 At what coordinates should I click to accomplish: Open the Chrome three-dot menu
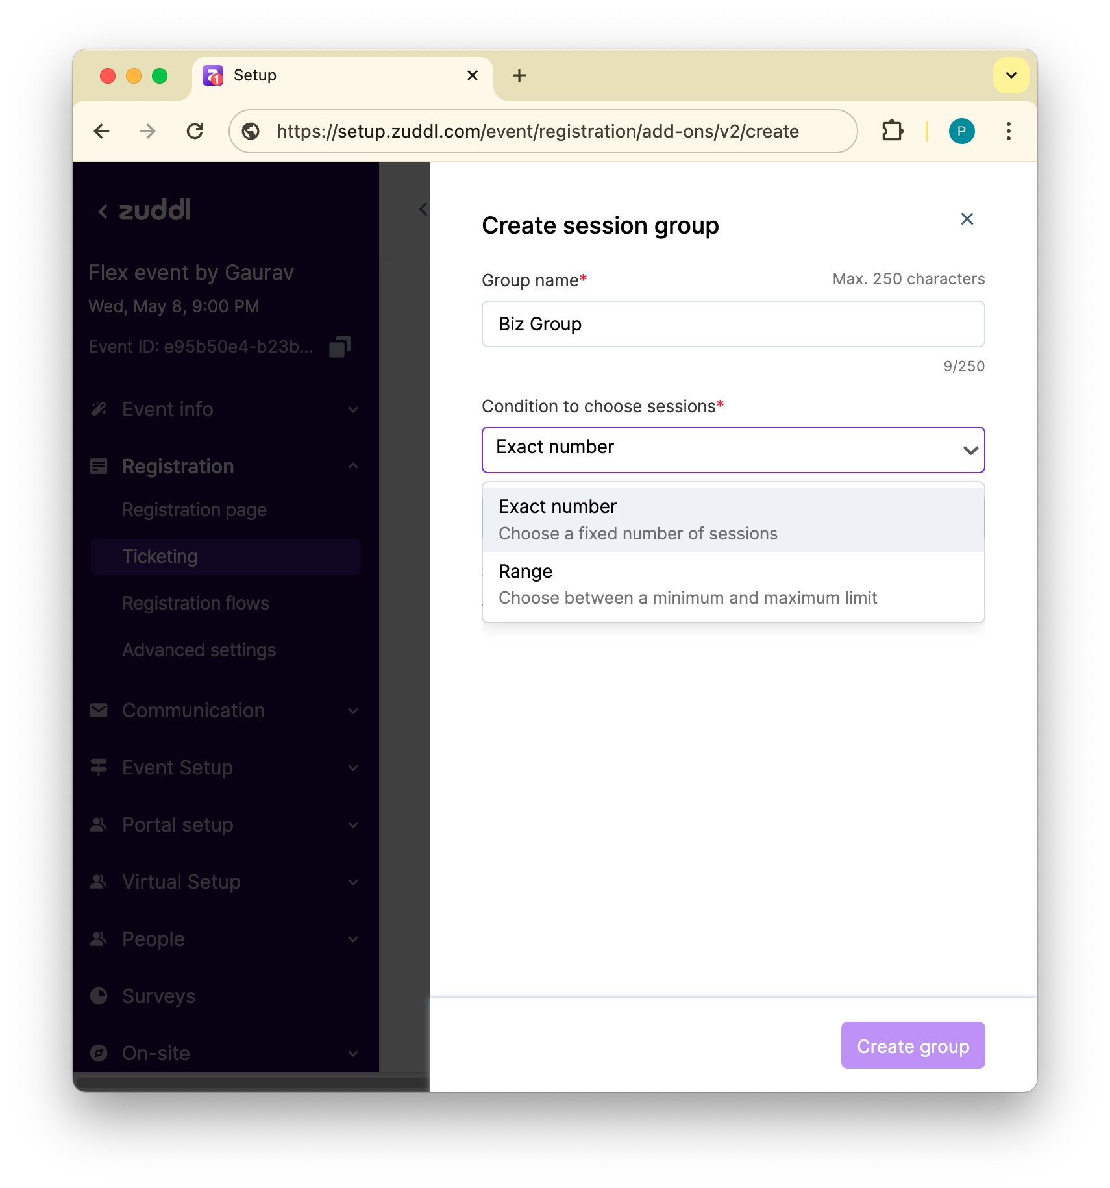coord(1008,131)
